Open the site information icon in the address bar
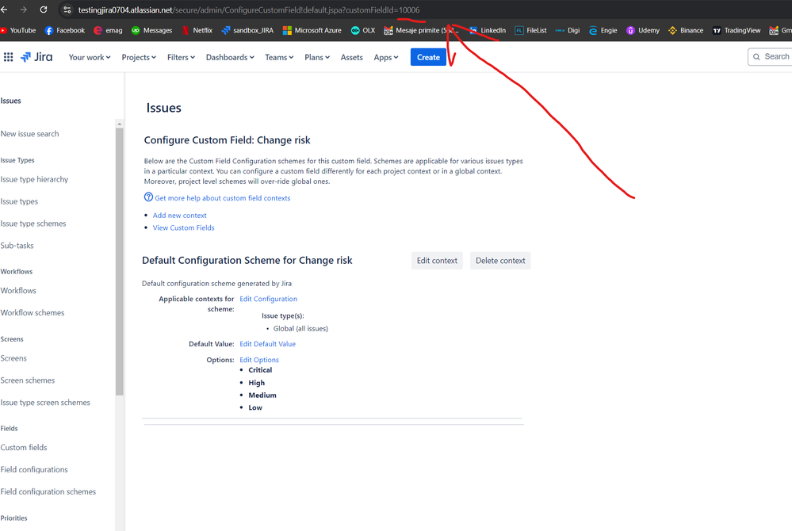 pos(67,10)
